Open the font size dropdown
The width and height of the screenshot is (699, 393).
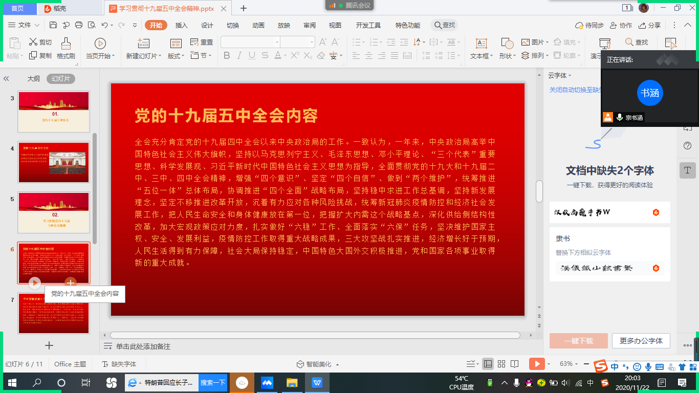[x=312, y=42]
